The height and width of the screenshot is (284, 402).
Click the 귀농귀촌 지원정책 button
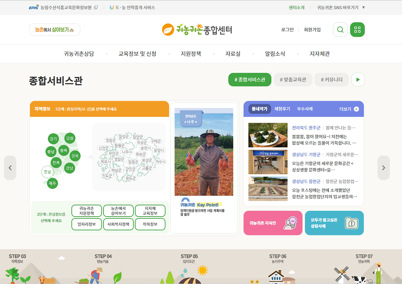86,210
